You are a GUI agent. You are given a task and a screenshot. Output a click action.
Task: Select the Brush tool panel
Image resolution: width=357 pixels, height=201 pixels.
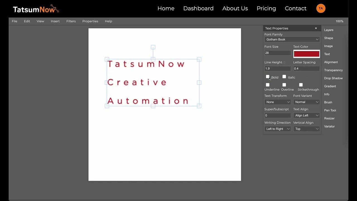tap(328, 102)
